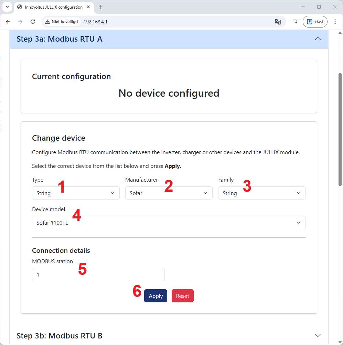This screenshot has width=343, height=345.
Task: Open the Chrome three-dot menu
Action: tap(335, 22)
